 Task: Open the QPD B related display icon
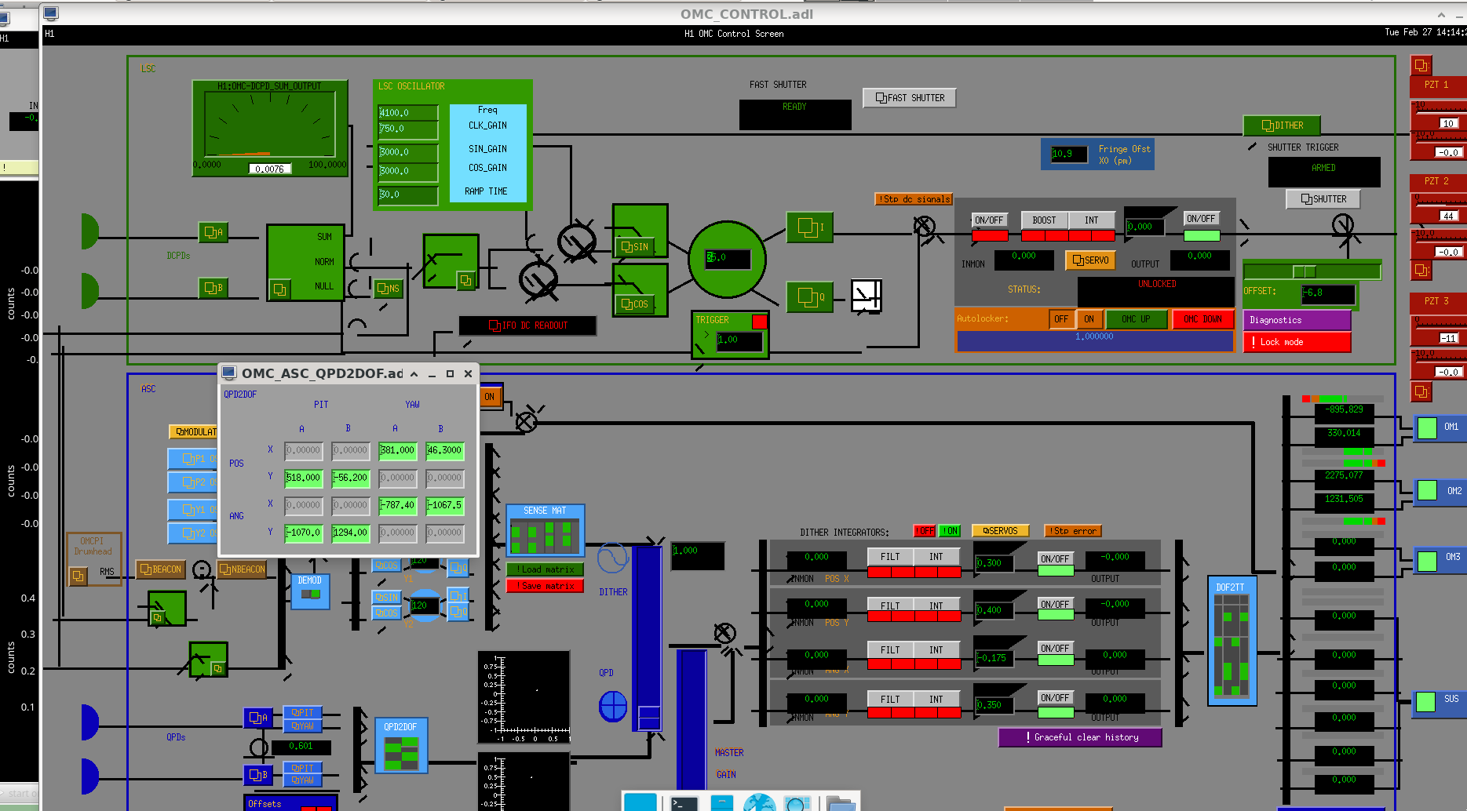[258, 775]
